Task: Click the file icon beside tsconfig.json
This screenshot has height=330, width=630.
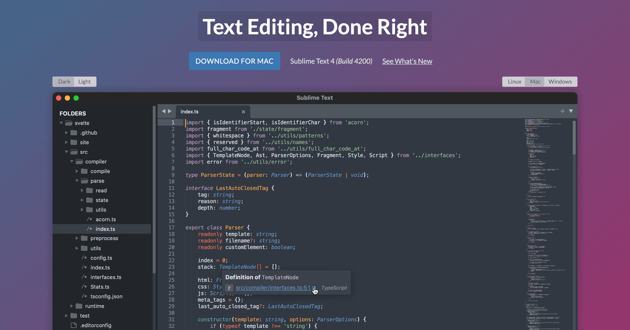Action: pyautogui.click(x=84, y=296)
